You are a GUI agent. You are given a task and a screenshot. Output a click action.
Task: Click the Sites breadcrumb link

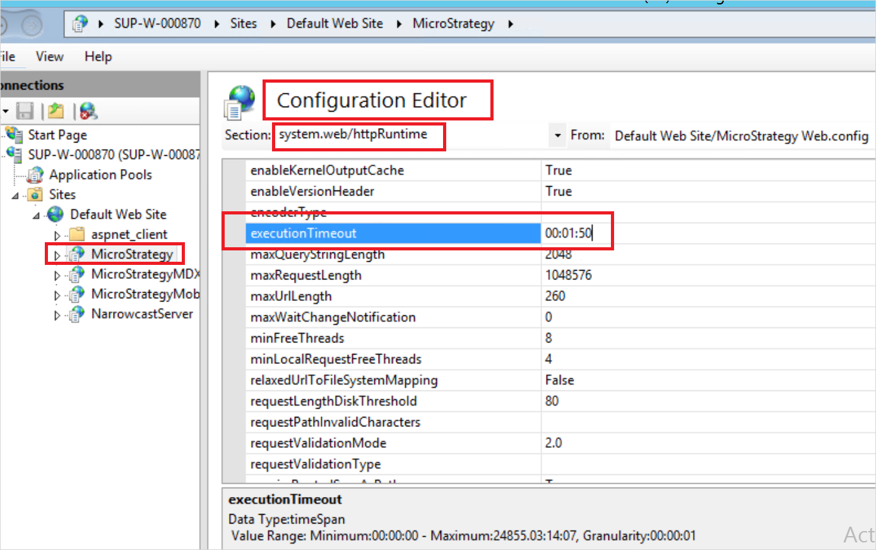coord(244,23)
